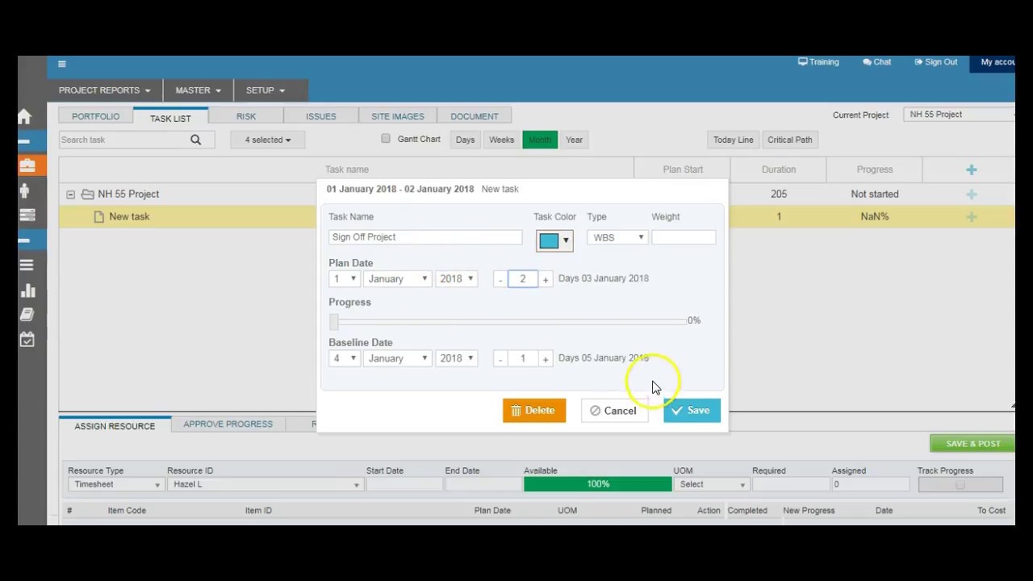Click the green Available 100% bar
This screenshot has width=1033, height=581.
coord(597,484)
